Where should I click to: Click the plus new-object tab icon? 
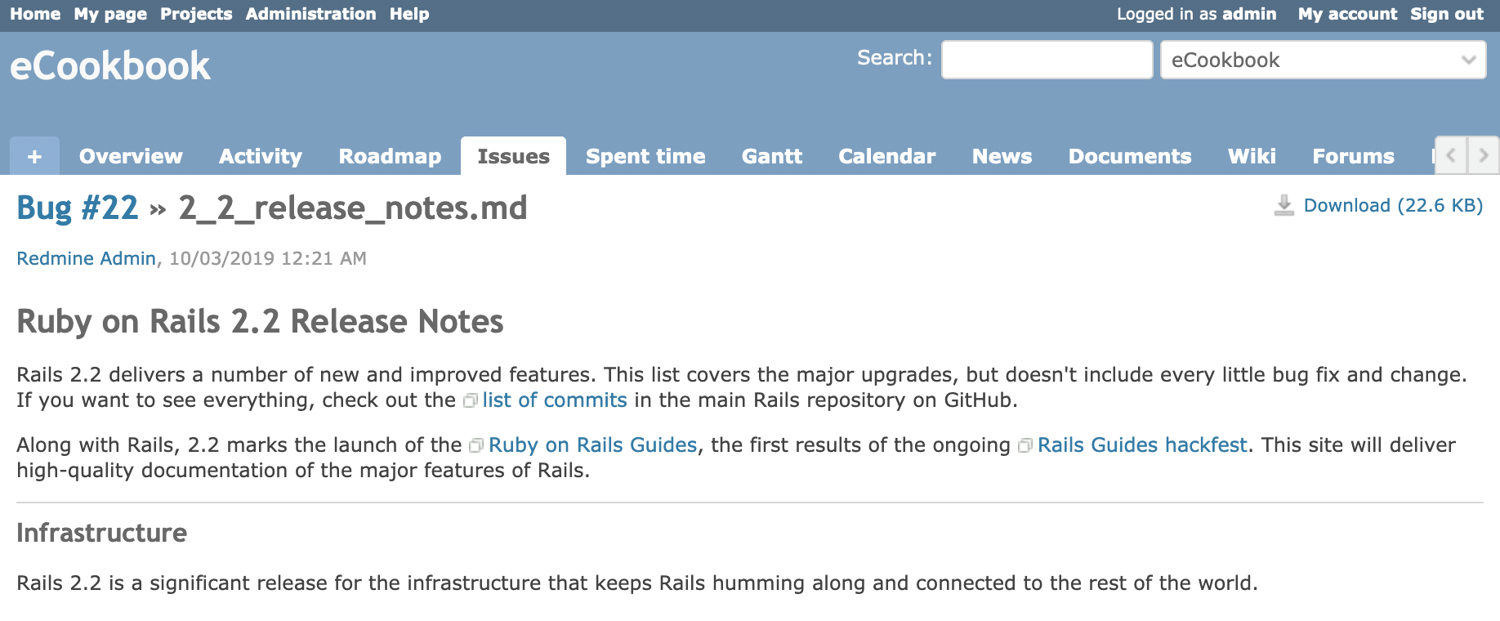34,156
